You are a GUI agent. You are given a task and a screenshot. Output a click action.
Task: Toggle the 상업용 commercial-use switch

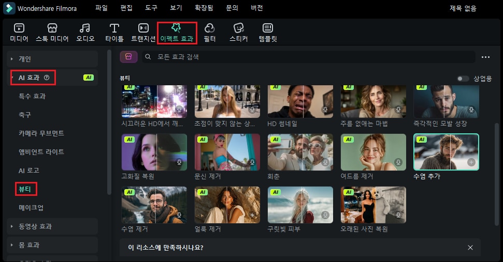point(463,79)
